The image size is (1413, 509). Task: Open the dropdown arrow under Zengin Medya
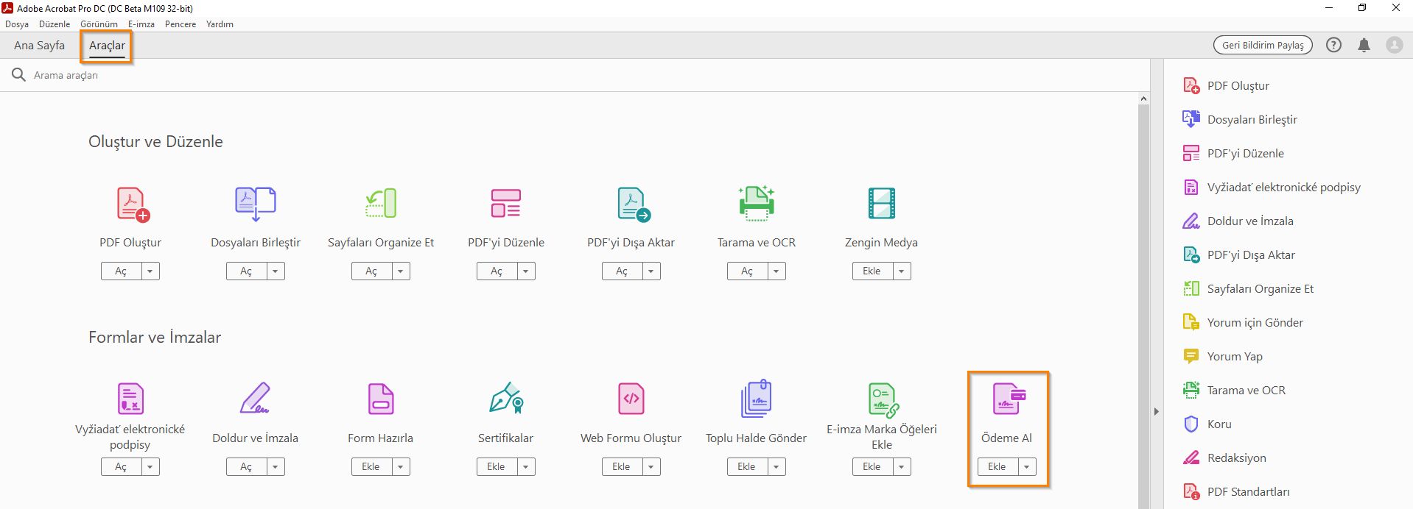coord(902,271)
